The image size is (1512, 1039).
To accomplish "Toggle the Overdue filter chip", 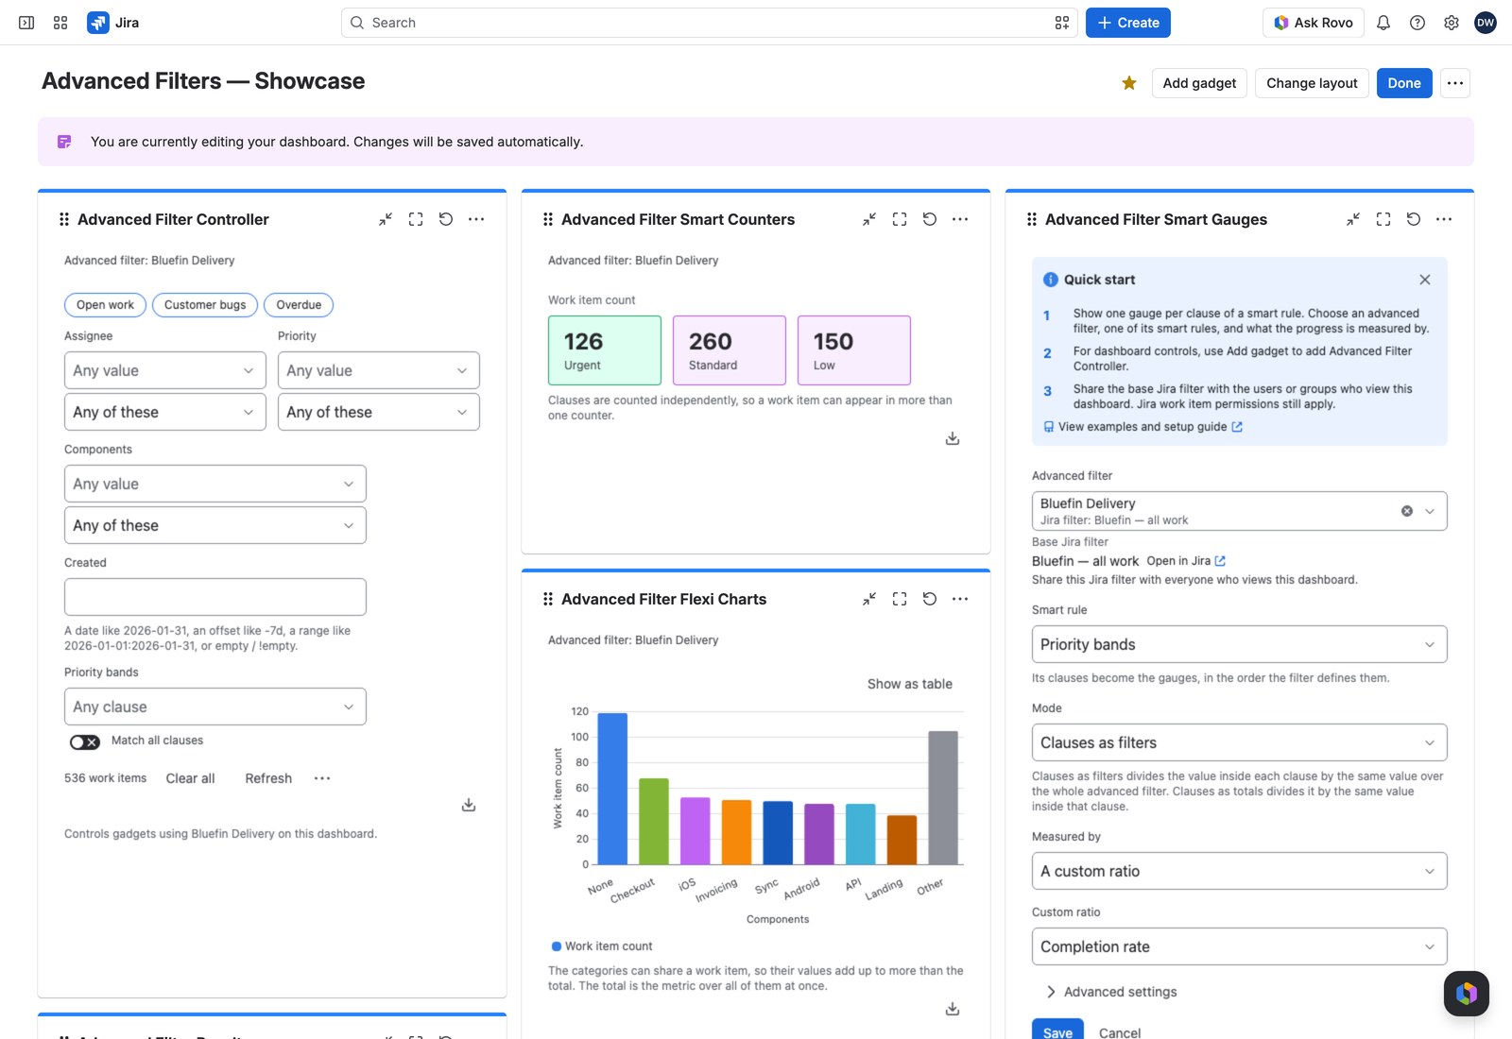I will (299, 305).
